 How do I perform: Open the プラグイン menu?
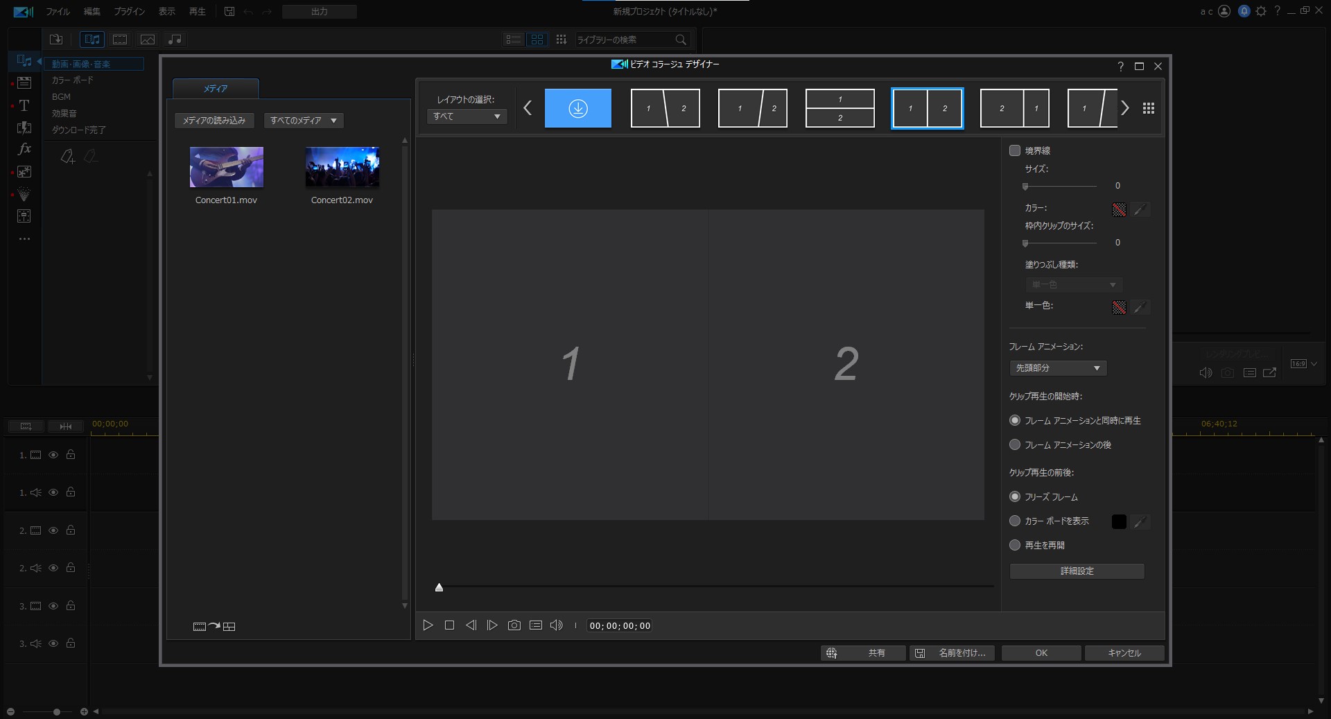(129, 12)
